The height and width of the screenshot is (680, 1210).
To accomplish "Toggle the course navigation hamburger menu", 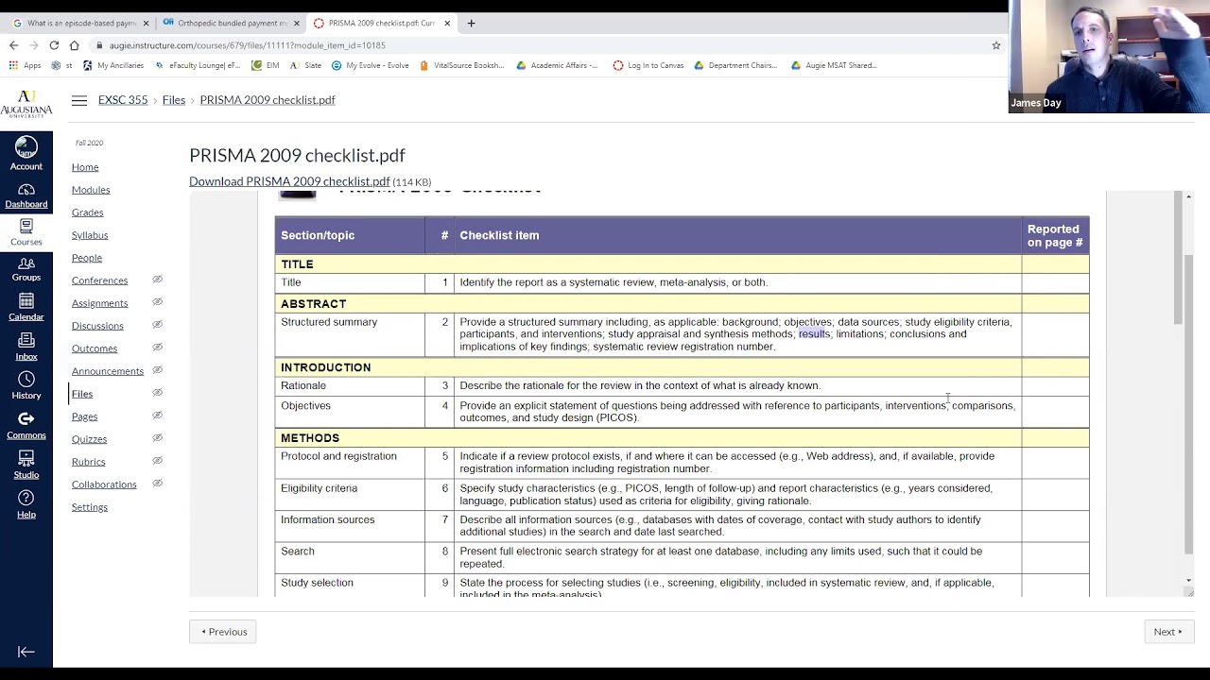I will pyautogui.click(x=79, y=100).
